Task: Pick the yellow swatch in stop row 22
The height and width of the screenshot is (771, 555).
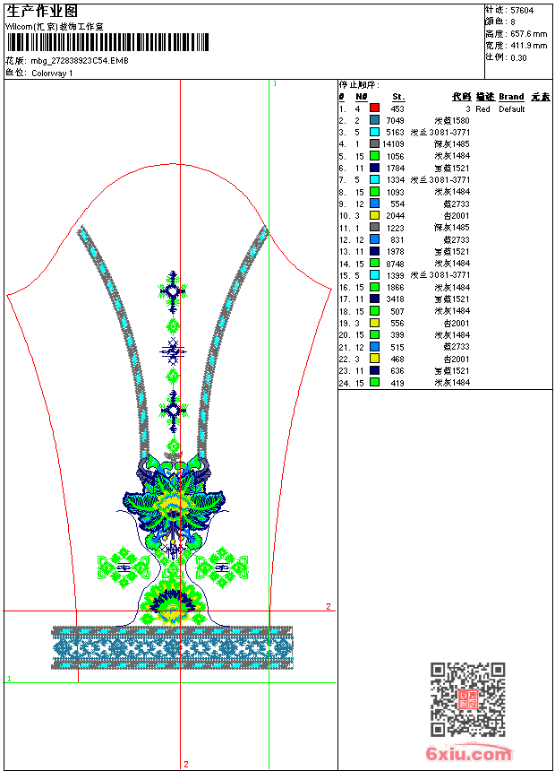Action: coord(374,359)
